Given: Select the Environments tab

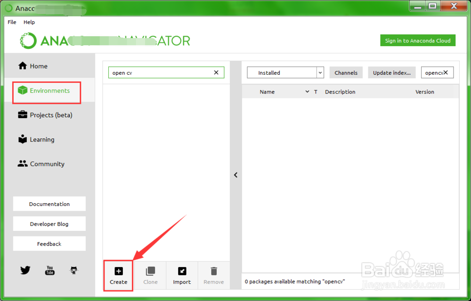Looking at the screenshot, I should pyautogui.click(x=49, y=91).
